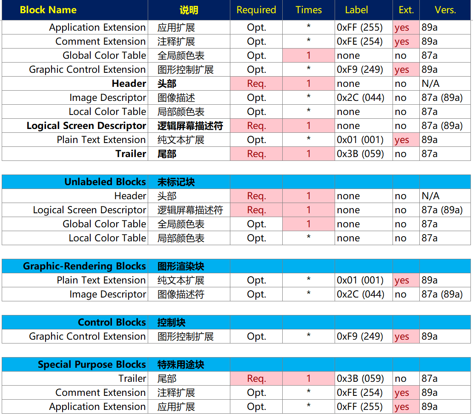
Task: Select the "Control Blocks" section heading
Action: (112, 323)
